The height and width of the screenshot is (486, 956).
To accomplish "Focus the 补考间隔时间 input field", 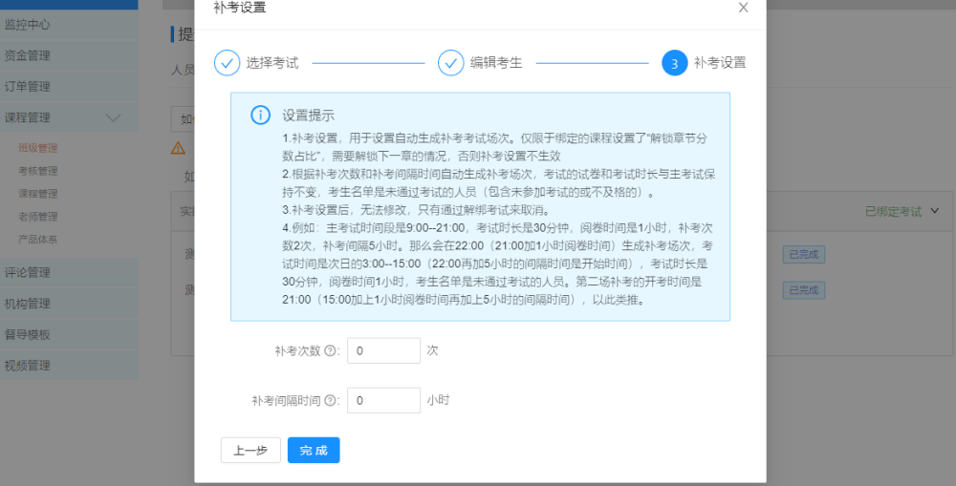I will [x=383, y=401].
